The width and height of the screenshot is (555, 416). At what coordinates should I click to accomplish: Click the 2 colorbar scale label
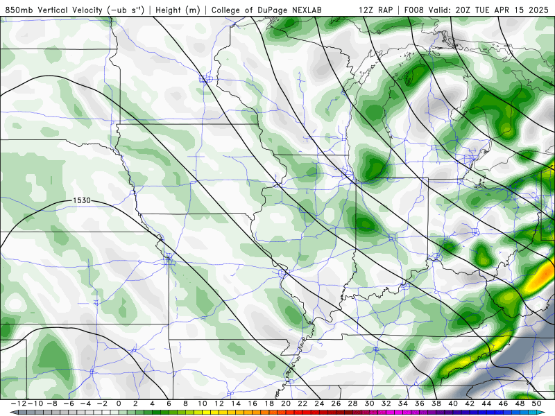pyautogui.click(x=135, y=404)
